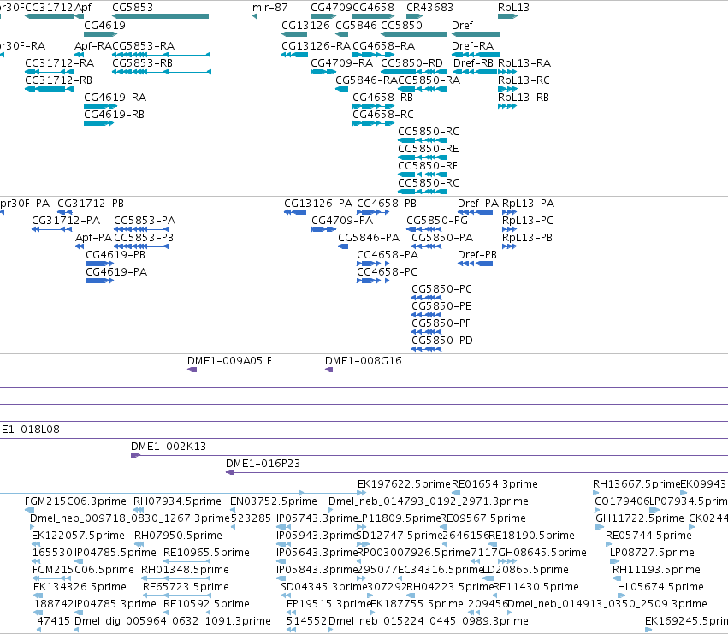Click EST EK122057.5prime label
Viewport: 728px width, 634px height.
(x=78, y=536)
